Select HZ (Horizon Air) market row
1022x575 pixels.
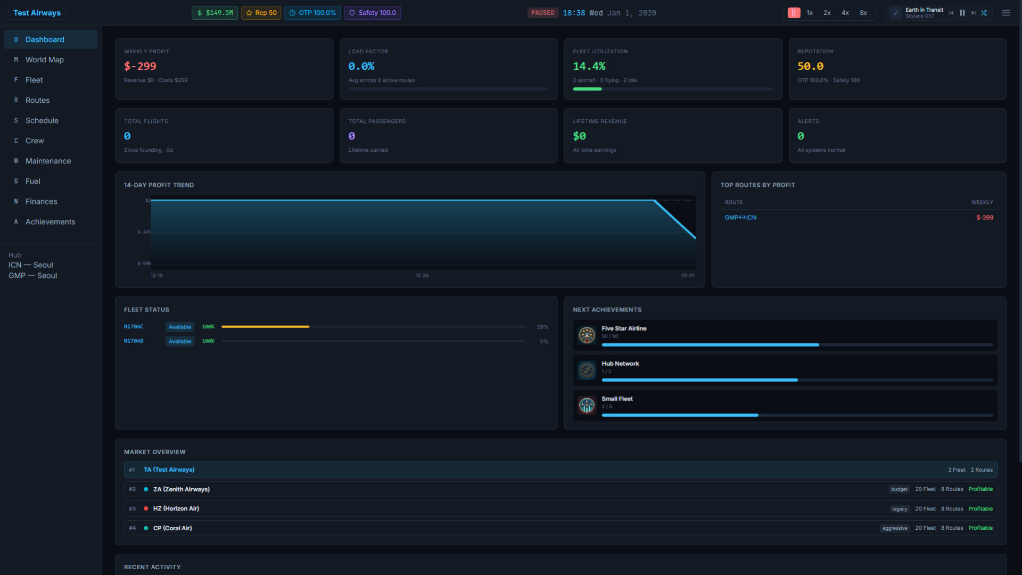click(561, 508)
